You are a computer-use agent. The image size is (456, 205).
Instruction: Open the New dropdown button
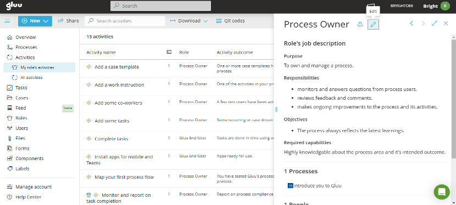35,21
